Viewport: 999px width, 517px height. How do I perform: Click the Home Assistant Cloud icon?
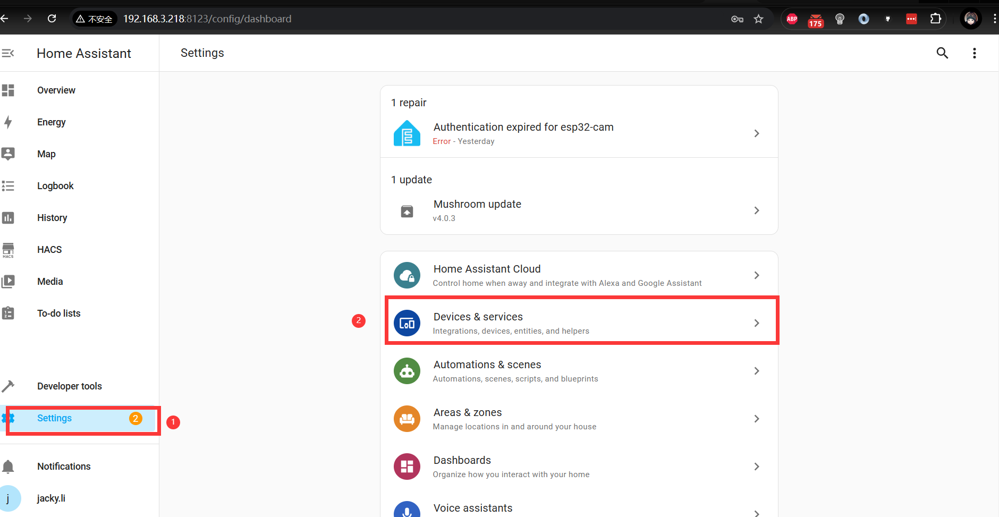[407, 275]
